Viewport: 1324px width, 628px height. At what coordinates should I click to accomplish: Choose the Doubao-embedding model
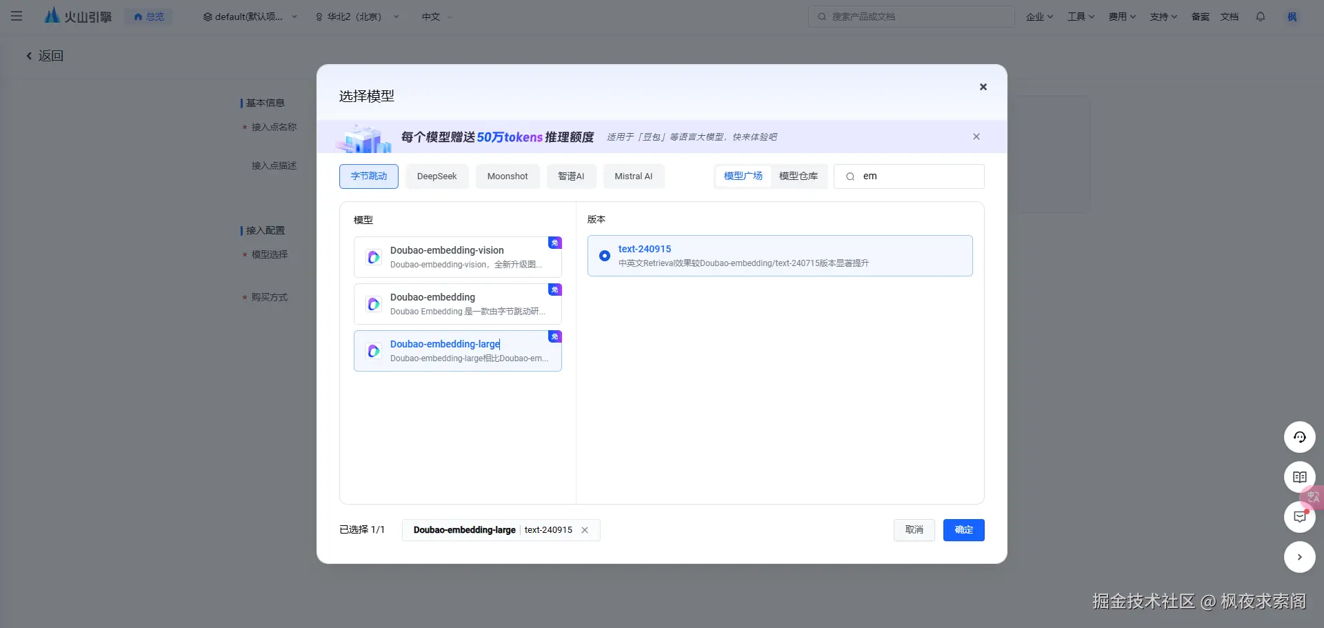pos(458,304)
